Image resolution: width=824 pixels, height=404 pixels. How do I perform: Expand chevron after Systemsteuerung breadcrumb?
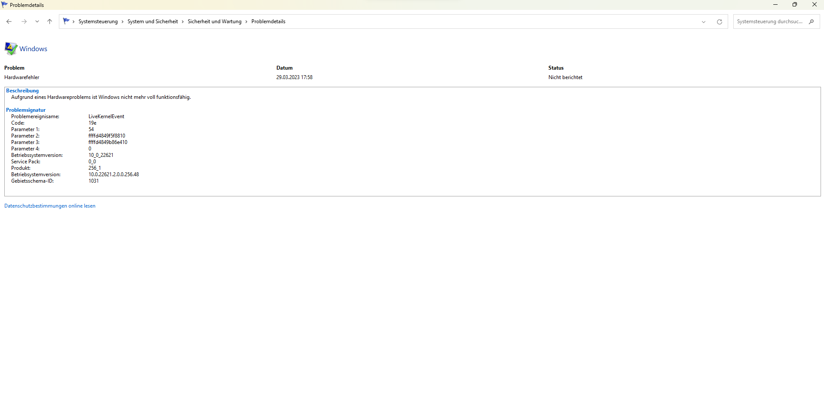123,21
